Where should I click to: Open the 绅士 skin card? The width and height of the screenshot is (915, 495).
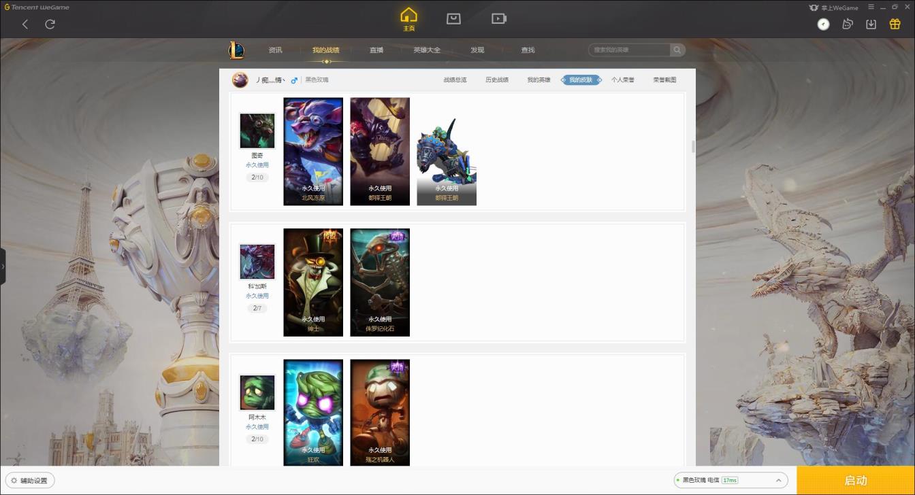pyautogui.click(x=313, y=282)
